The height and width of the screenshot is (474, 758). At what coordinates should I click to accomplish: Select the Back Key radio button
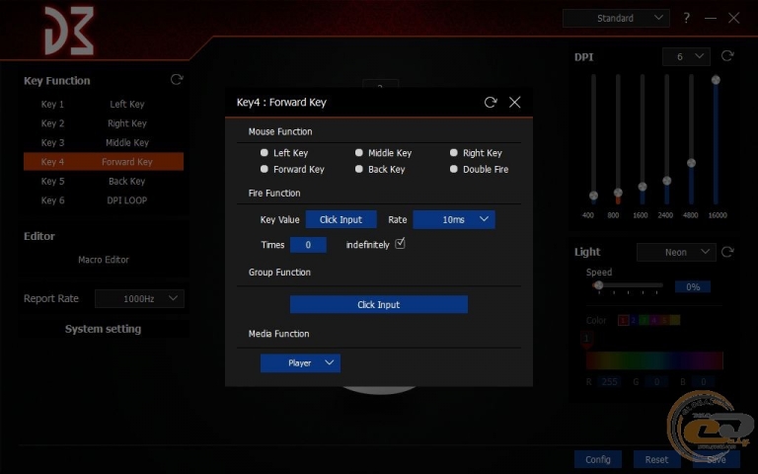coord(358,169)
